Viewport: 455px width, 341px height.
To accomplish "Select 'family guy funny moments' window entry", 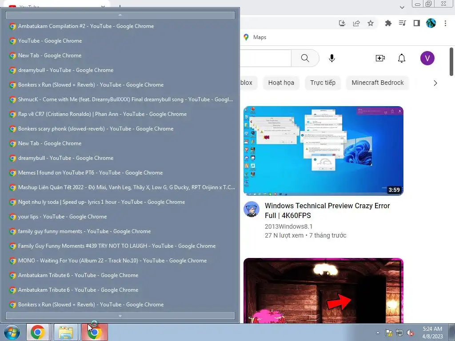I will (x=120, y=231).
